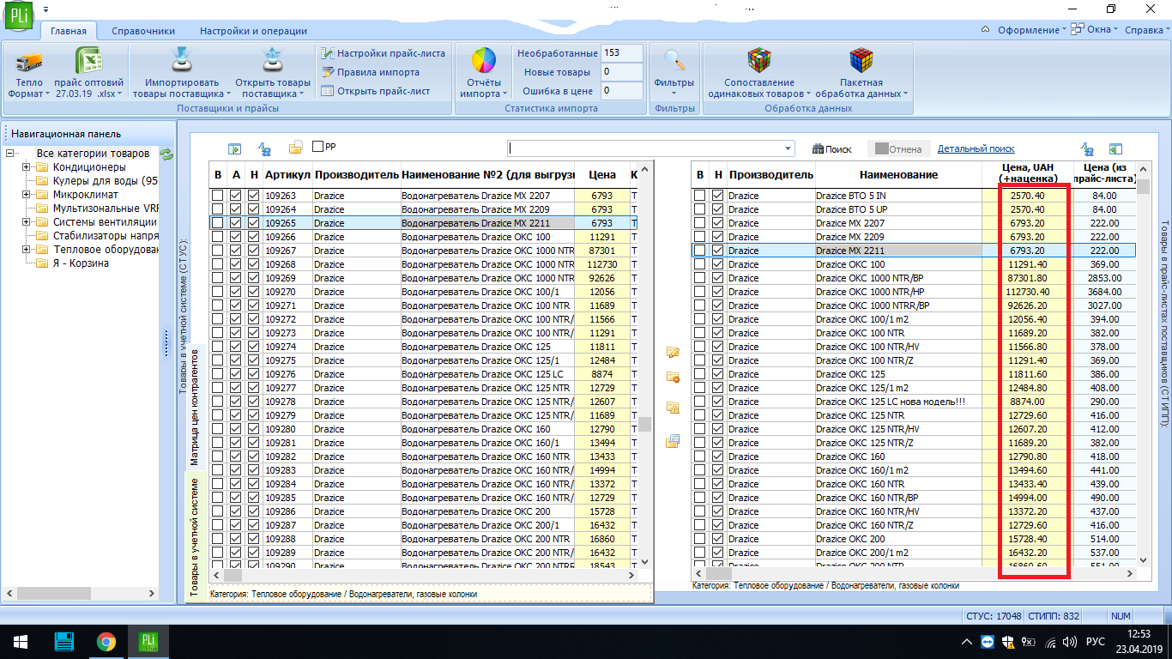Click the Цена (из прайс-листа) column header
Image resolution: width=1172 pixels, height=659 pixels.
click(x=1105, y=173)
